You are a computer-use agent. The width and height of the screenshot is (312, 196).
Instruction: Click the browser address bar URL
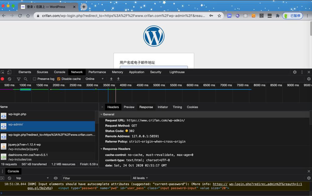coord(123,16)
